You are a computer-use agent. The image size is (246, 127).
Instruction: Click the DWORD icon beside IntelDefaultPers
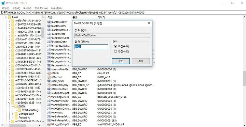(49, 89)
